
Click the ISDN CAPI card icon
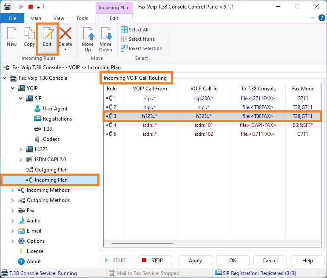click(x=29, y=160)
